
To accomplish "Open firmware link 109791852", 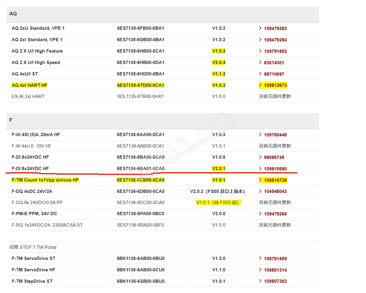I will tap(275, 51).
